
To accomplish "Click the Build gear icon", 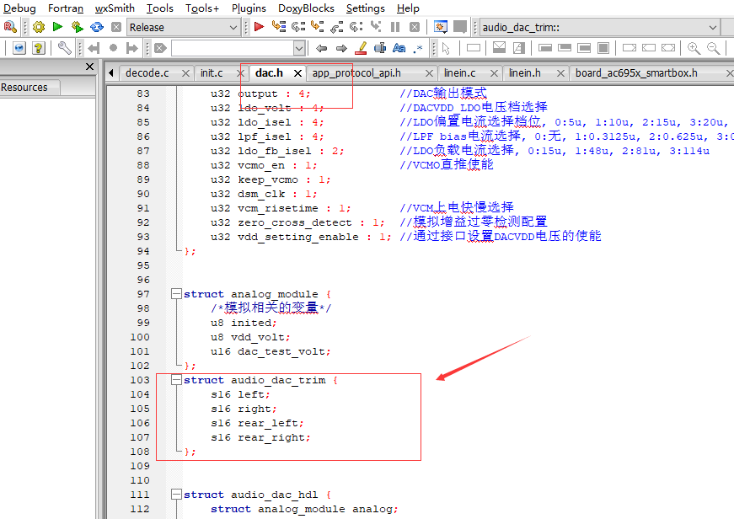I will [39, 27].
